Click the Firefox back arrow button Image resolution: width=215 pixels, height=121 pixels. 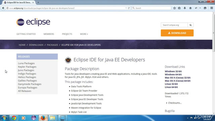tap(3, 8)
